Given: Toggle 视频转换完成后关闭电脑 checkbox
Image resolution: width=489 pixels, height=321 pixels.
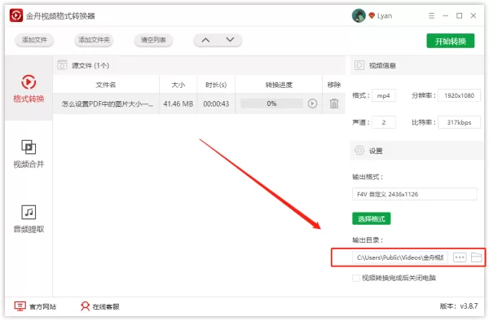Looking at the screenshot, I should click(355, 278).
